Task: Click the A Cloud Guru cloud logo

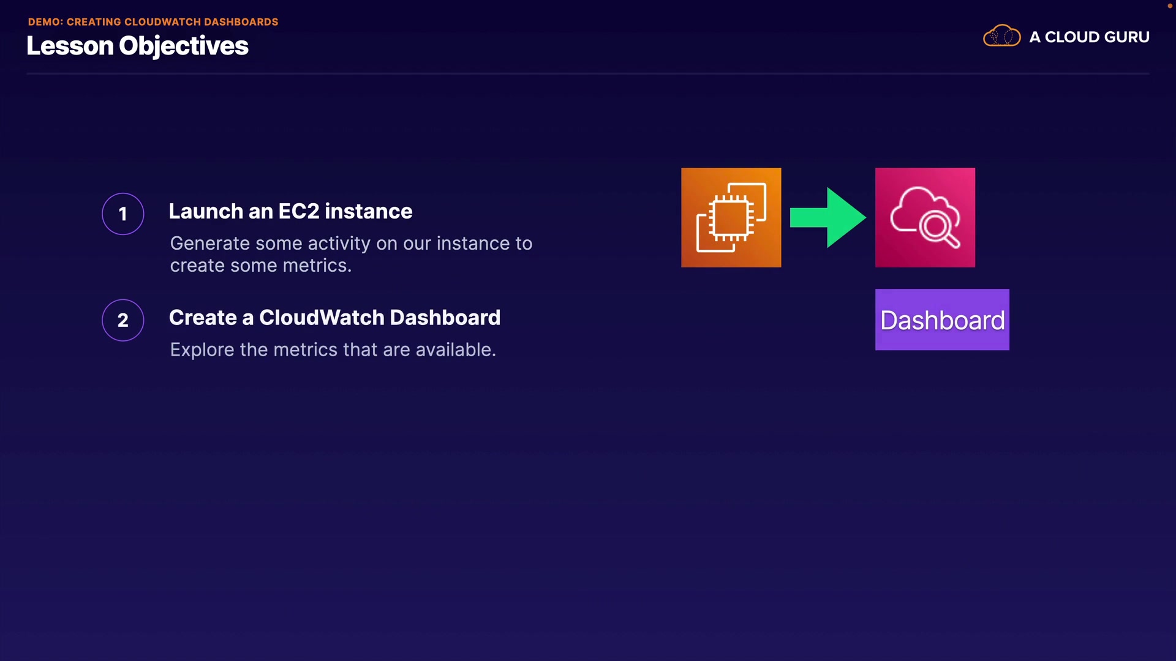Action: pyautogui.click(x=1001, y=37)
